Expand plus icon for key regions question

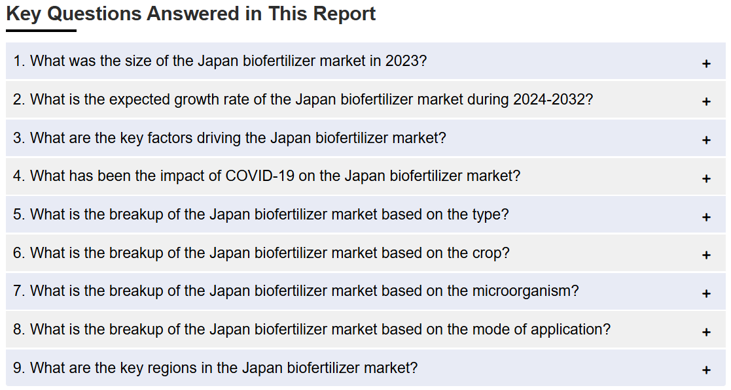[706, 370]
